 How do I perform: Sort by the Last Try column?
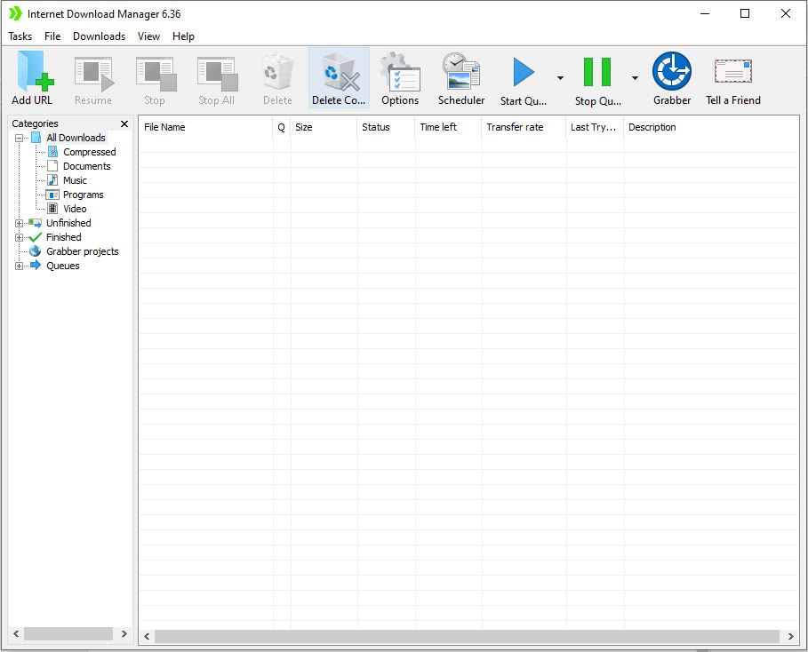coord(595,127)
